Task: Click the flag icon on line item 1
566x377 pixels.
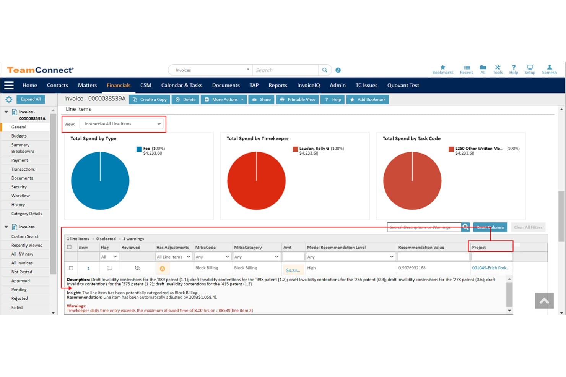Action: [110, 268]
